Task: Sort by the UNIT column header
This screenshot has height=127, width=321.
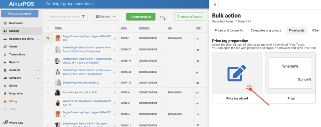Action: point(199,28)
